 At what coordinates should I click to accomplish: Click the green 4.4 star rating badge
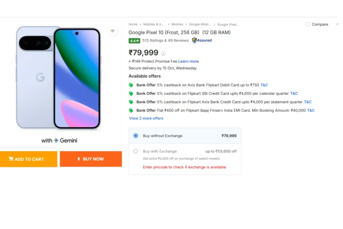[x=134, y=41]
